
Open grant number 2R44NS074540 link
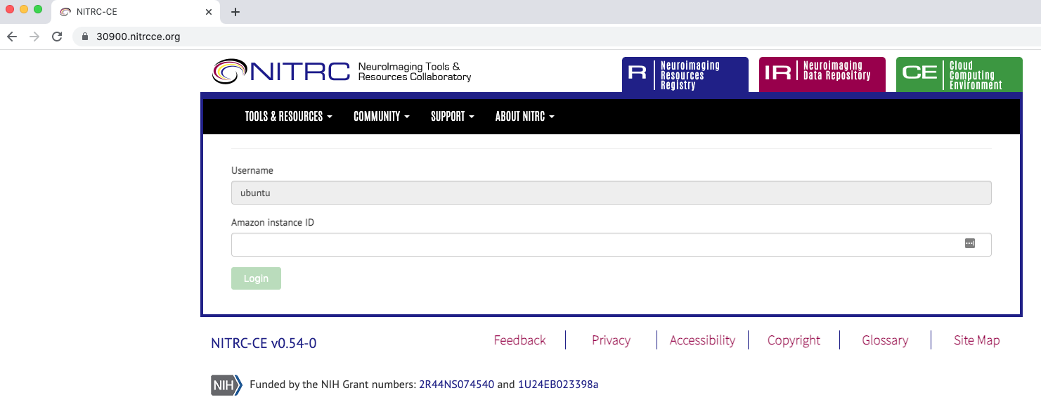pos(457,385)
